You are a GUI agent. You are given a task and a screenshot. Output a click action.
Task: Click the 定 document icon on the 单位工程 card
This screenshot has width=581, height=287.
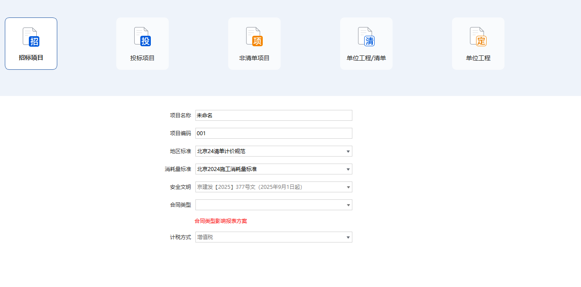478,37
